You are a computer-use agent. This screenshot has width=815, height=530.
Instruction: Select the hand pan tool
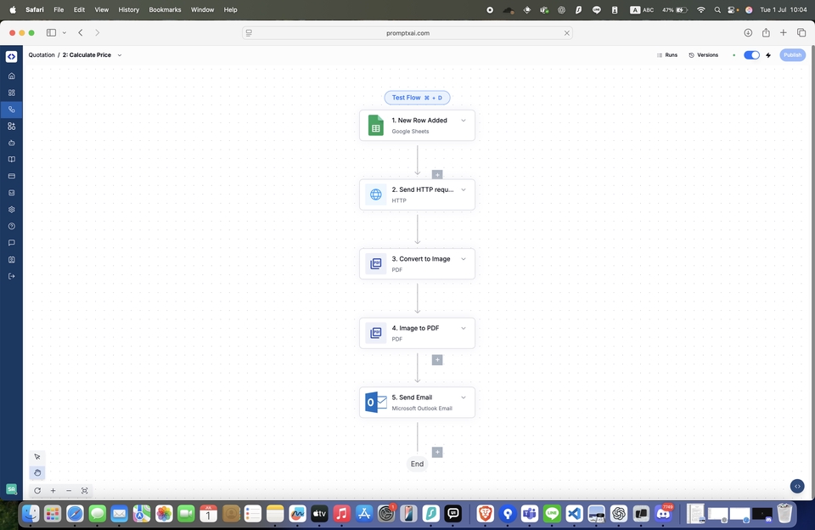point(37,472)
